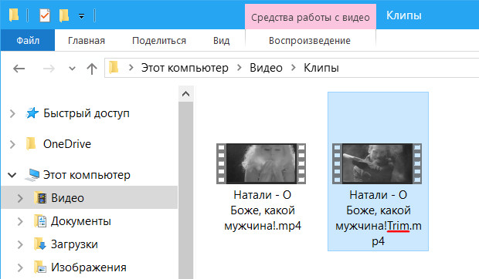479x279 pixels.
Task: Collapse the Этот компьютер tree node
Action: pyautogui.click(x=12, y=175)
